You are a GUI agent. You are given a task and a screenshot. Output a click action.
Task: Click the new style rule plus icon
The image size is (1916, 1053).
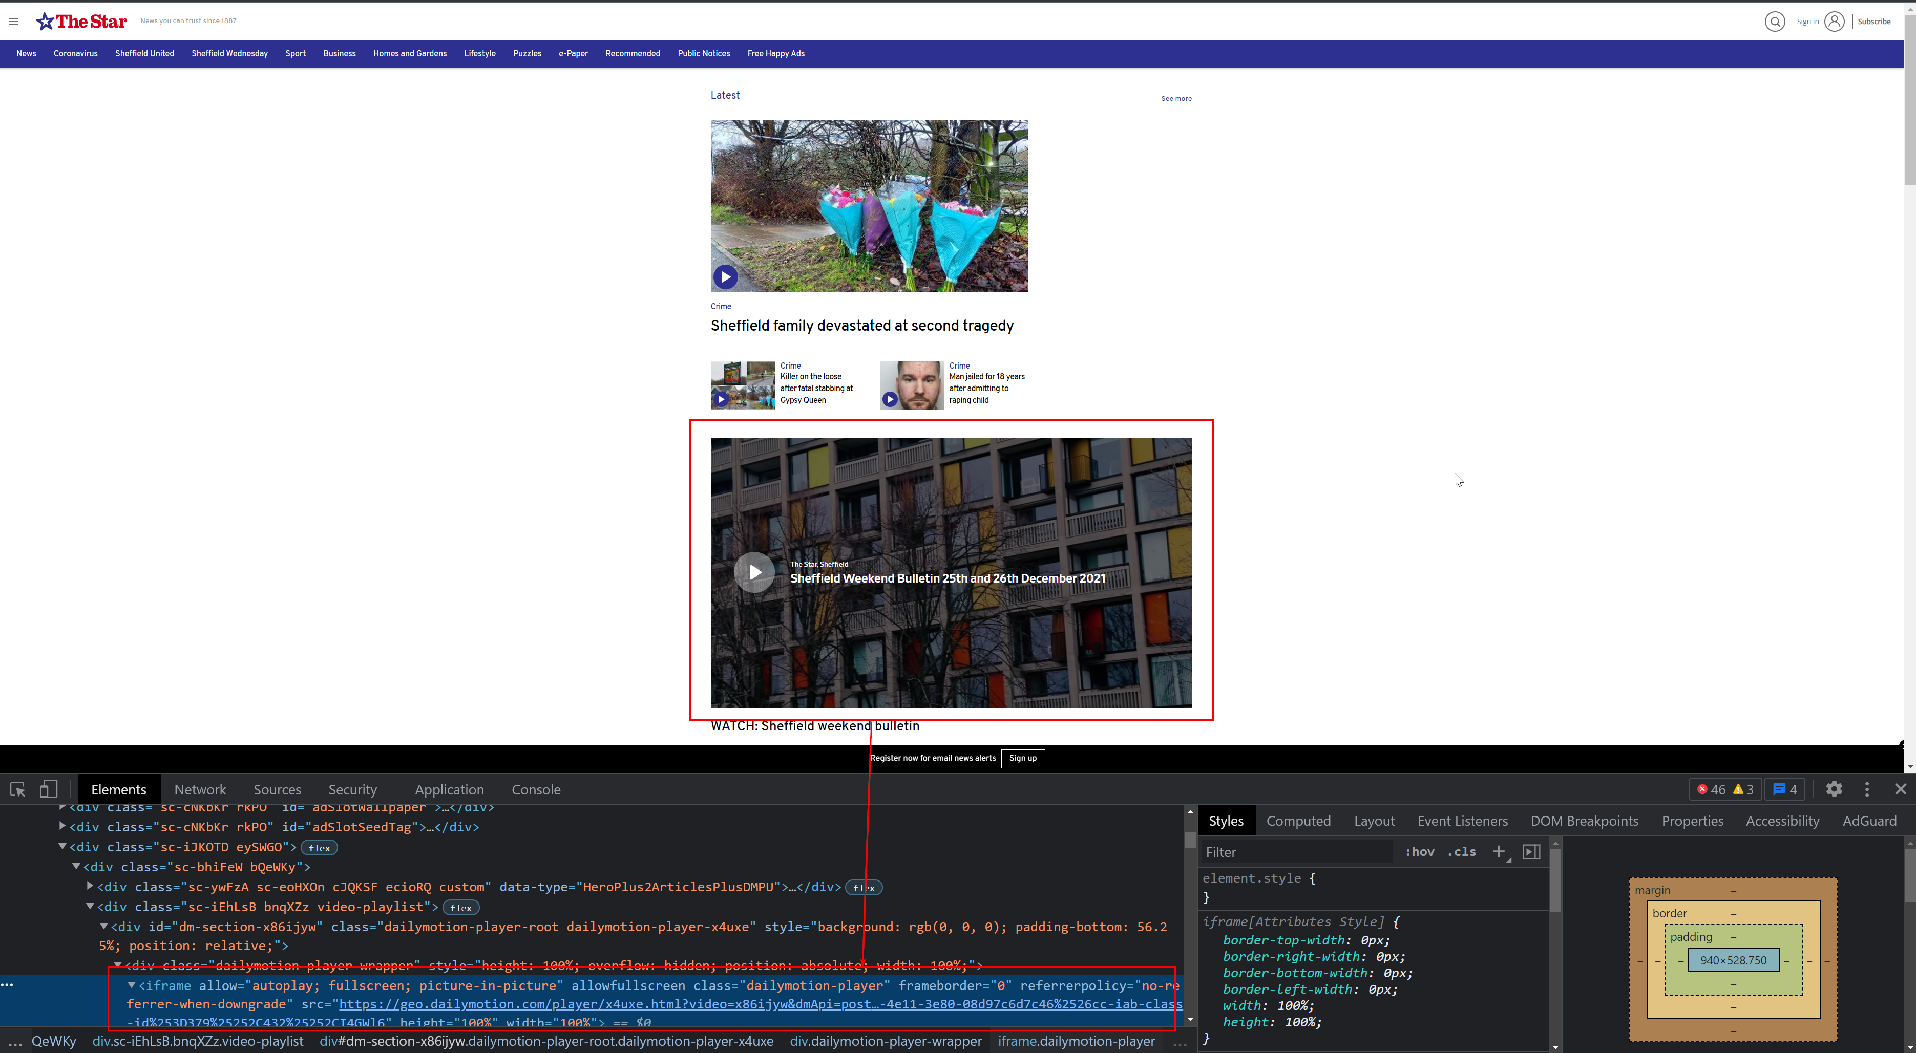pyautogui.click(x=1500, y=852)
